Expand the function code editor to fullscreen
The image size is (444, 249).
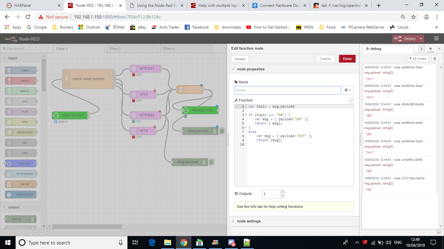click(x=351, y=101)
